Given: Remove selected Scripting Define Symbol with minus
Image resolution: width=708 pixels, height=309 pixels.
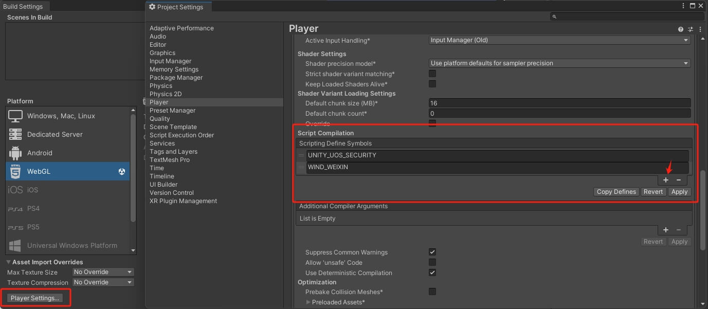Looking at the screenshot, I should click(x=679, y=180).
